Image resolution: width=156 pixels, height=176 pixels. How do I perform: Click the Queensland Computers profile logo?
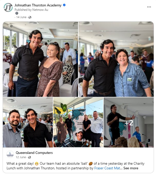pyautogui.click(x=10, y=154)
